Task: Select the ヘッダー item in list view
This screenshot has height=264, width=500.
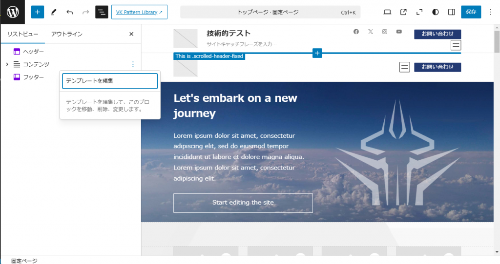Action: (x=33, y=52)
